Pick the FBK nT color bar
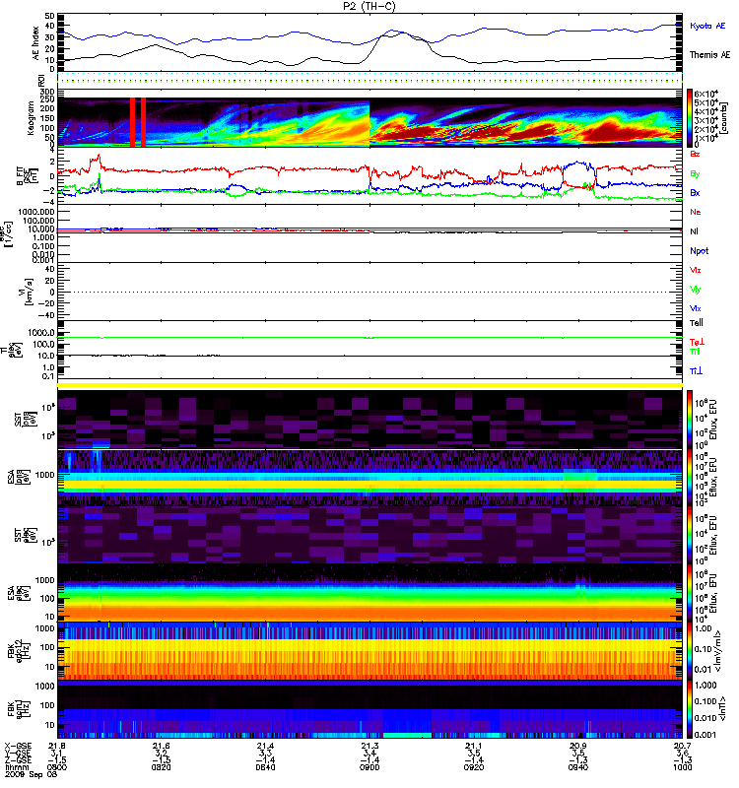 coord(690,709)
